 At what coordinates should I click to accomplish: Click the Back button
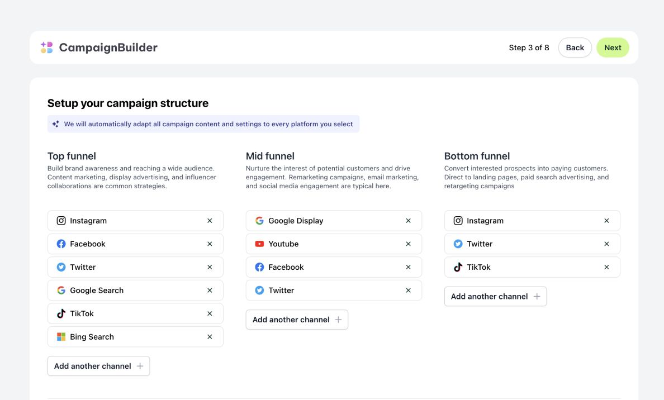pyautogui.click(x=575, y=47)
